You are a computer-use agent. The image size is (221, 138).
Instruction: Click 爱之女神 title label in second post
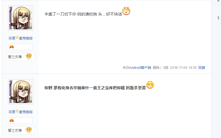[15, 130]
